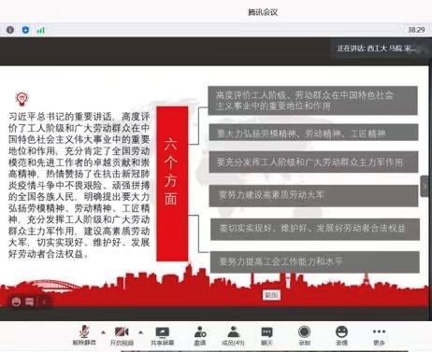Show the members list 成员(49)

click(x=233, y=335)
